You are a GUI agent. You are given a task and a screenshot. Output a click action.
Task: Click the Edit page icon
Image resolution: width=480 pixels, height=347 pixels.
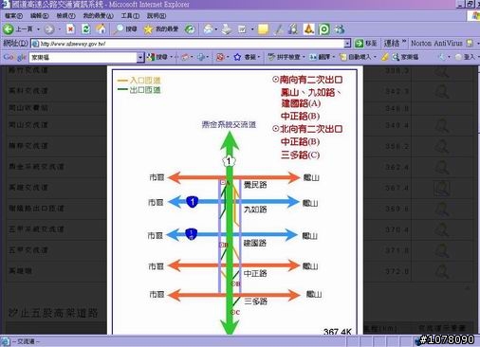[x=242, y=29]
